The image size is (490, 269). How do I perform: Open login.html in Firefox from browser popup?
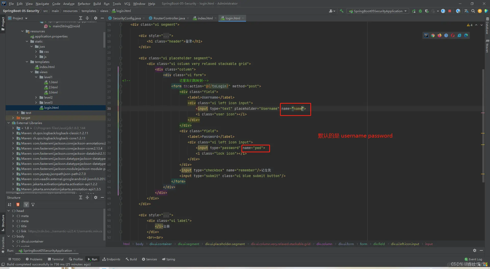[439, 35]
